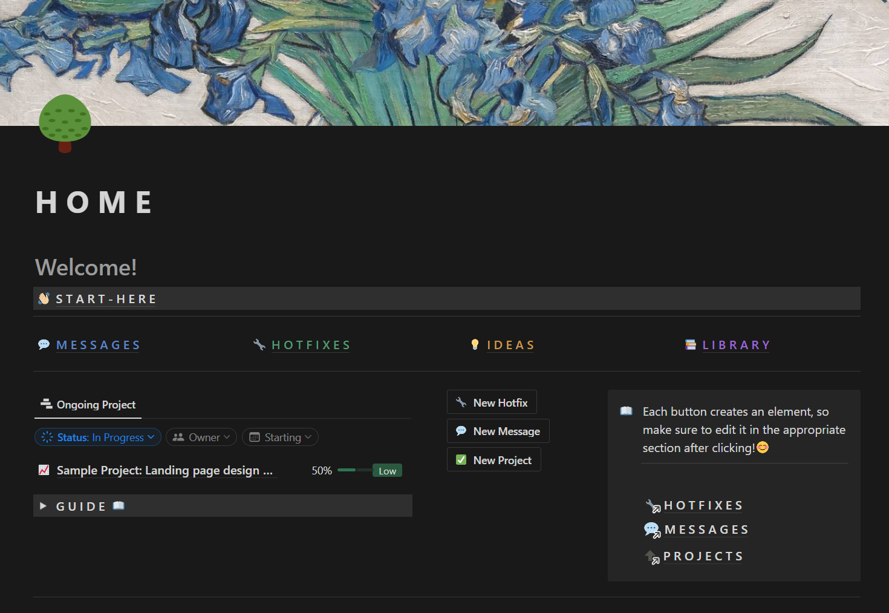The height and width of the screenshot is (613, 889).
Task: Click the wrench icon beside HOTFIXES heading
Action: click(x=259, y=344)
